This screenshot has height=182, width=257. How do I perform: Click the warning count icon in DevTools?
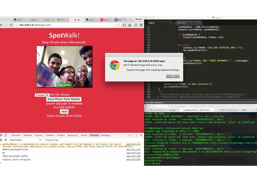pos(130,135)
